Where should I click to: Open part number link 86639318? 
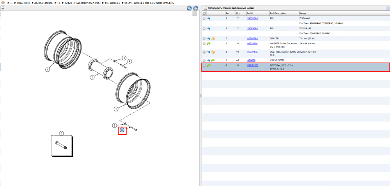pyautogui.click(x=252, y=43)
